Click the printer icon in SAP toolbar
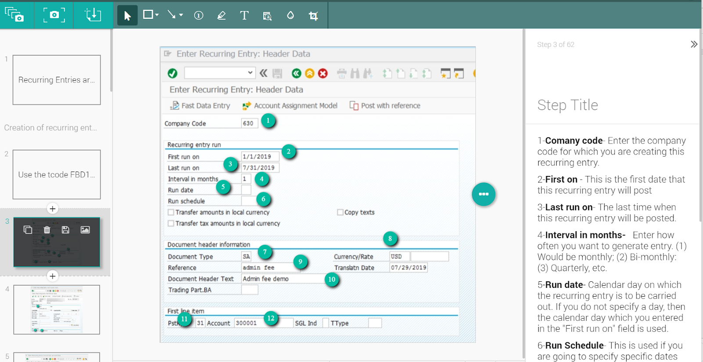Screen dimensions: 703x362 342,73
